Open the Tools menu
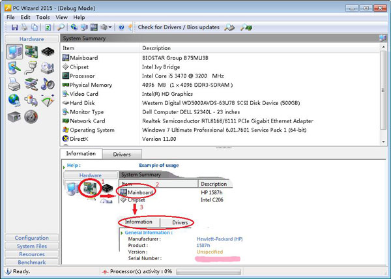Screen dimensions: 391x279 pos(42,17)
